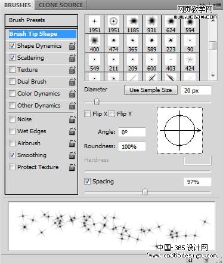The height and width of the screenshot is (264, 223).
Task: Click the Use Sample Size button
Action: pyautogui.click(x=151, y=90)
